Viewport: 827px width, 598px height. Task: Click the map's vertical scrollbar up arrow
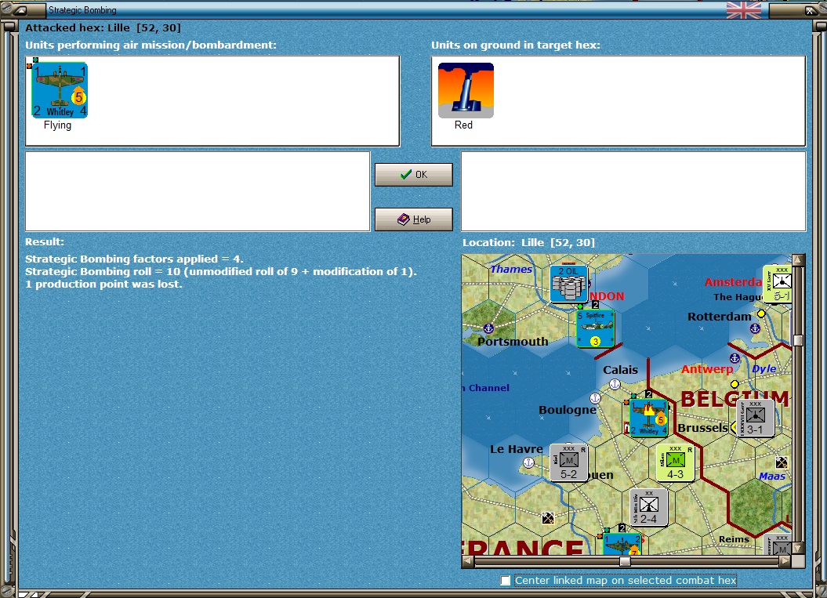[798, 260]
